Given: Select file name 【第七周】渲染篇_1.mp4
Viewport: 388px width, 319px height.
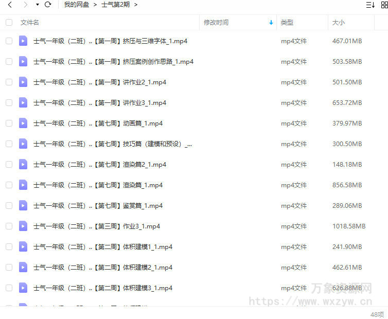Looking at the screenshot, I should tap(98, 185).
